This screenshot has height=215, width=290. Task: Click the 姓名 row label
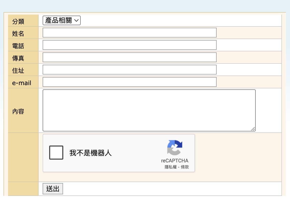(18, 33)
